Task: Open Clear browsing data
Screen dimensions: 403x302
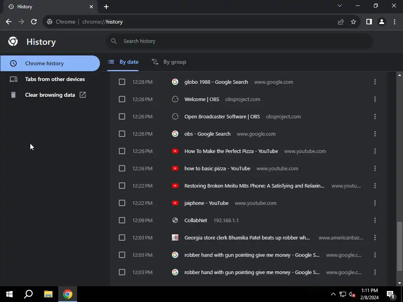Action: coord(50,95)
